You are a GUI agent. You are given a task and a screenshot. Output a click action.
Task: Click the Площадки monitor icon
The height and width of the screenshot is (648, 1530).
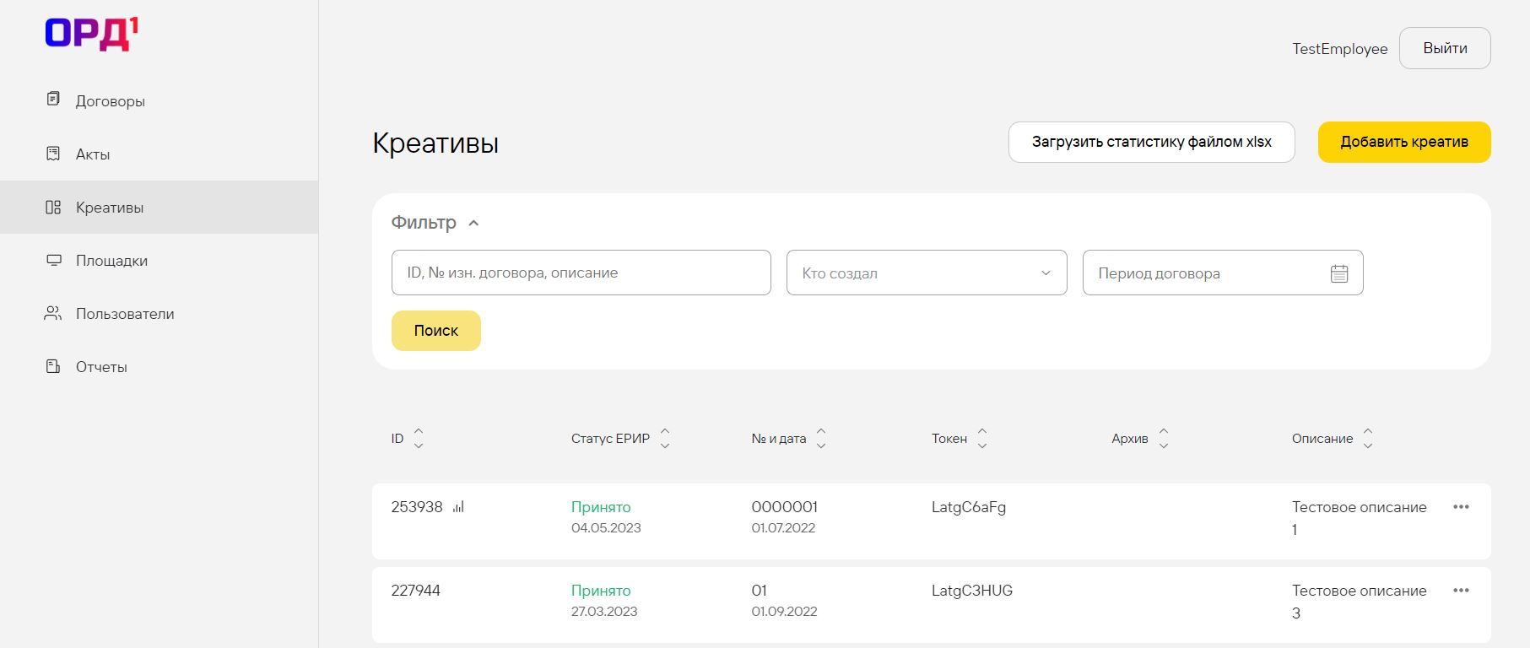click(53, 260)
